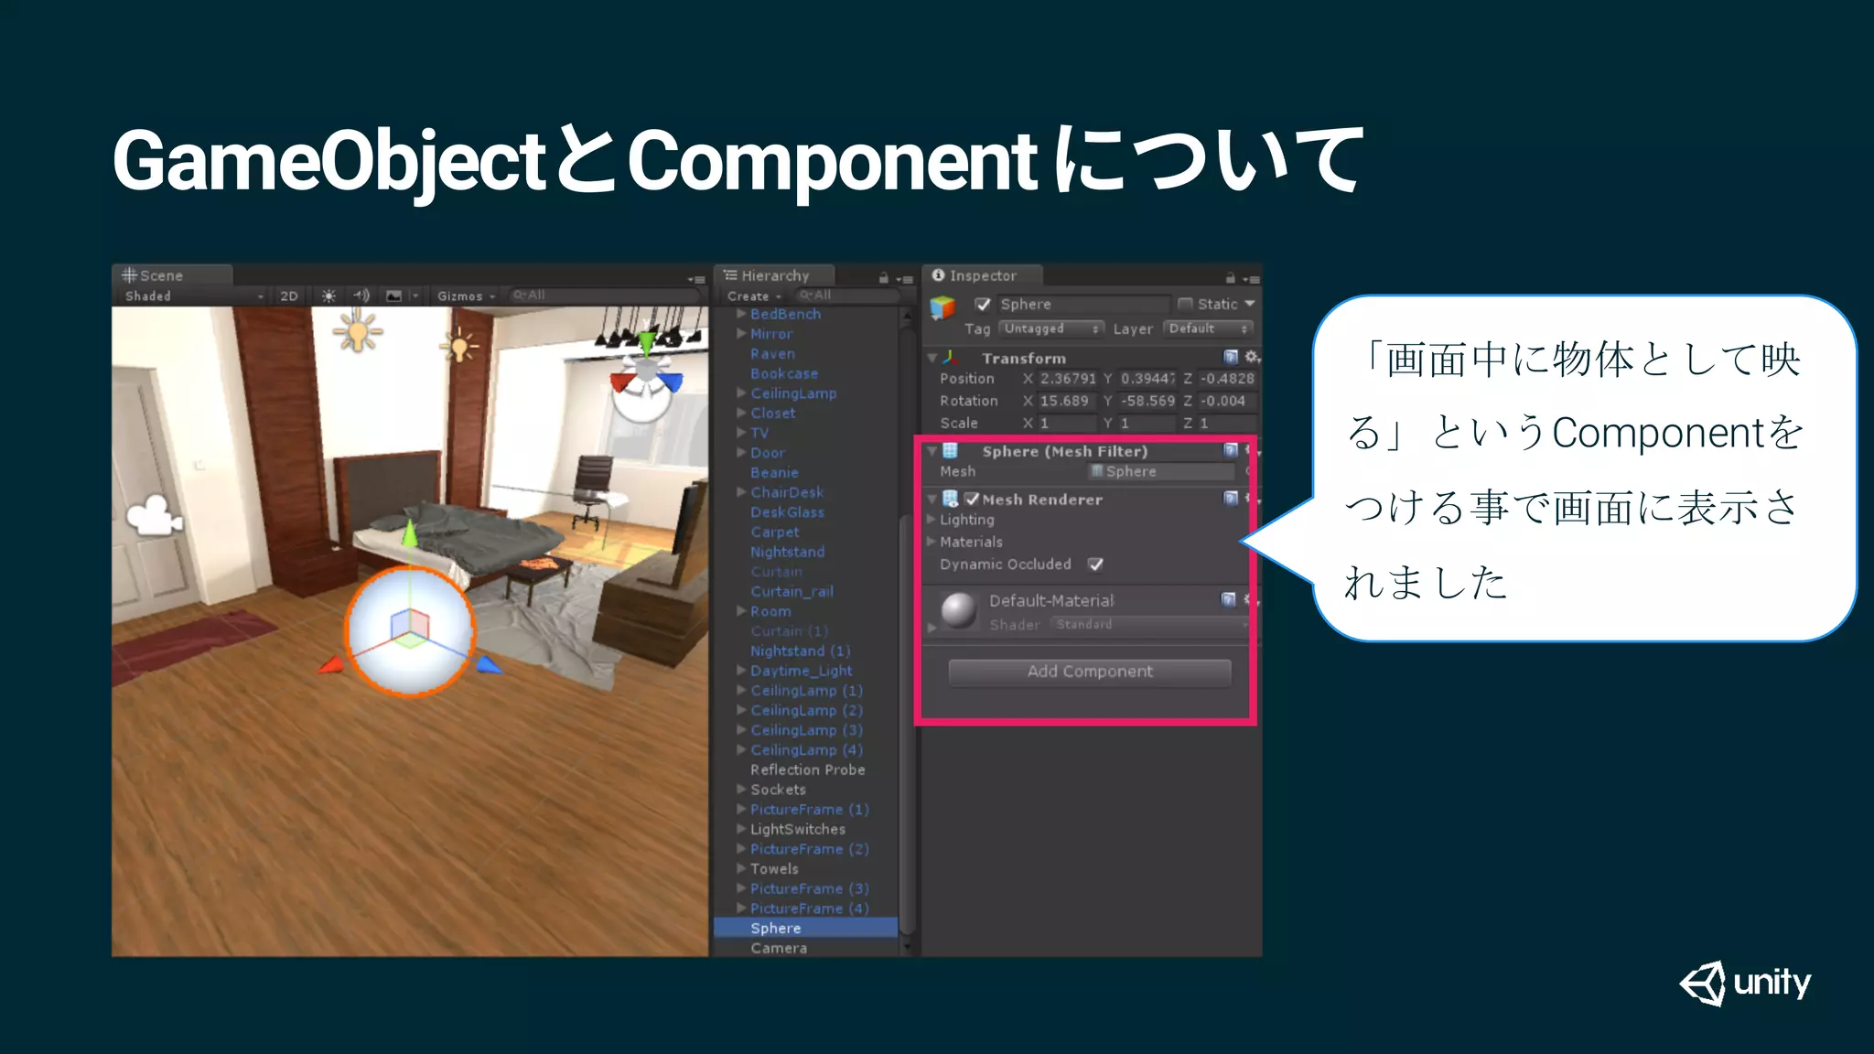Lock the Inspector panel

tap(1230, 277)
